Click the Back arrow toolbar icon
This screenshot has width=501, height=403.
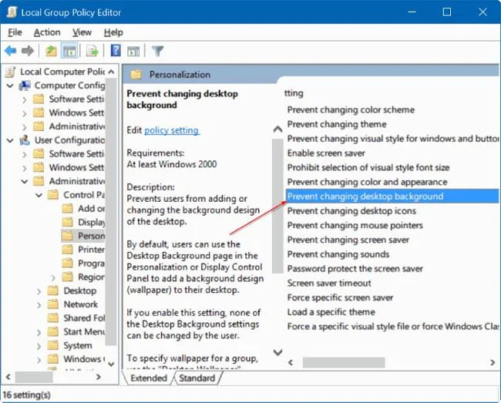[11, 50]
